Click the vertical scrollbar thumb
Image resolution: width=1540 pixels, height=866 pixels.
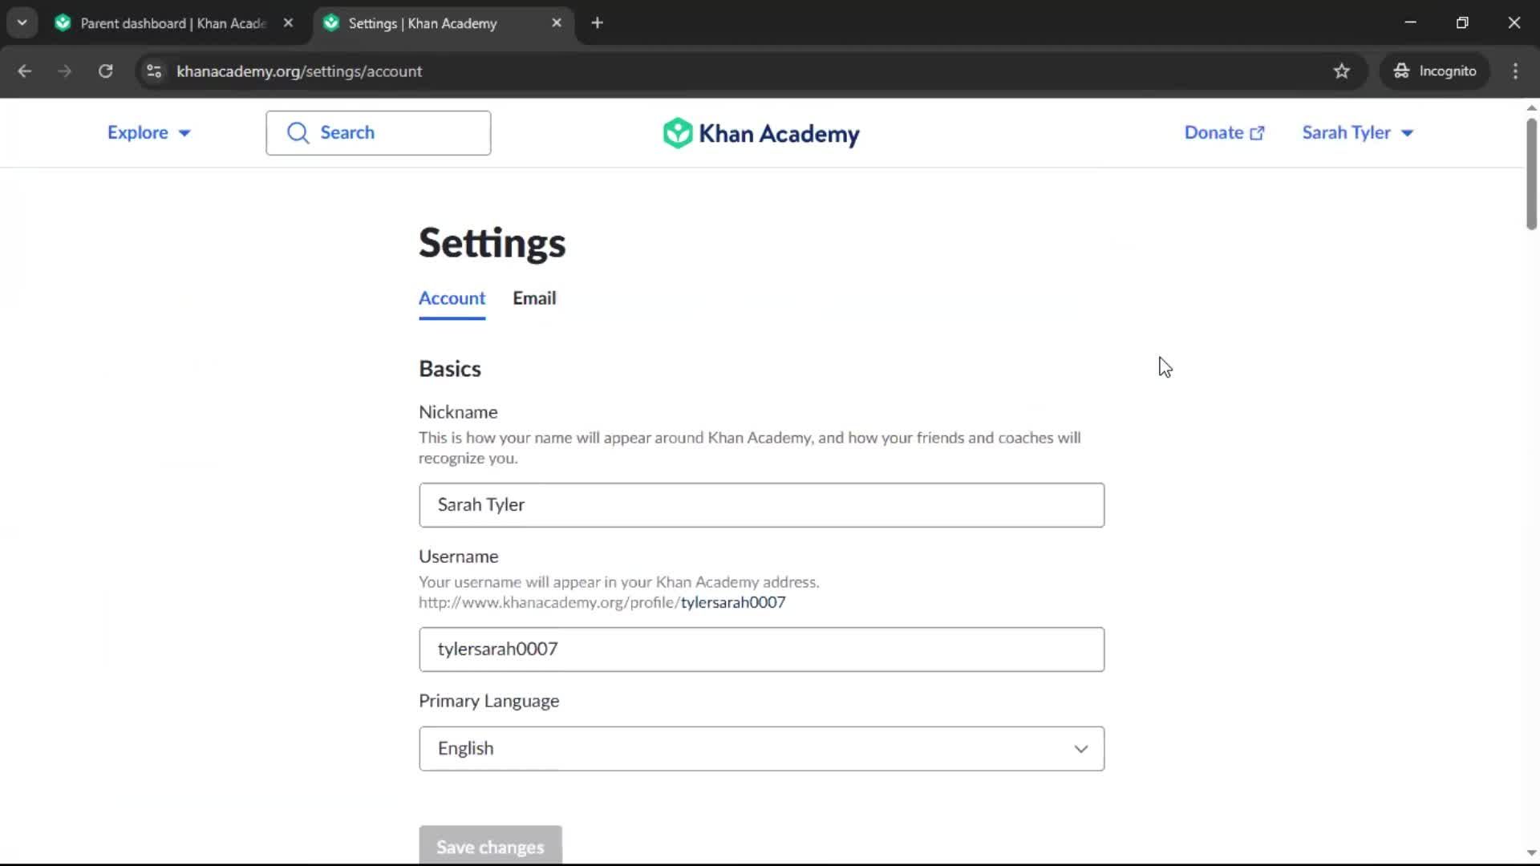(x=1531, y=173)
